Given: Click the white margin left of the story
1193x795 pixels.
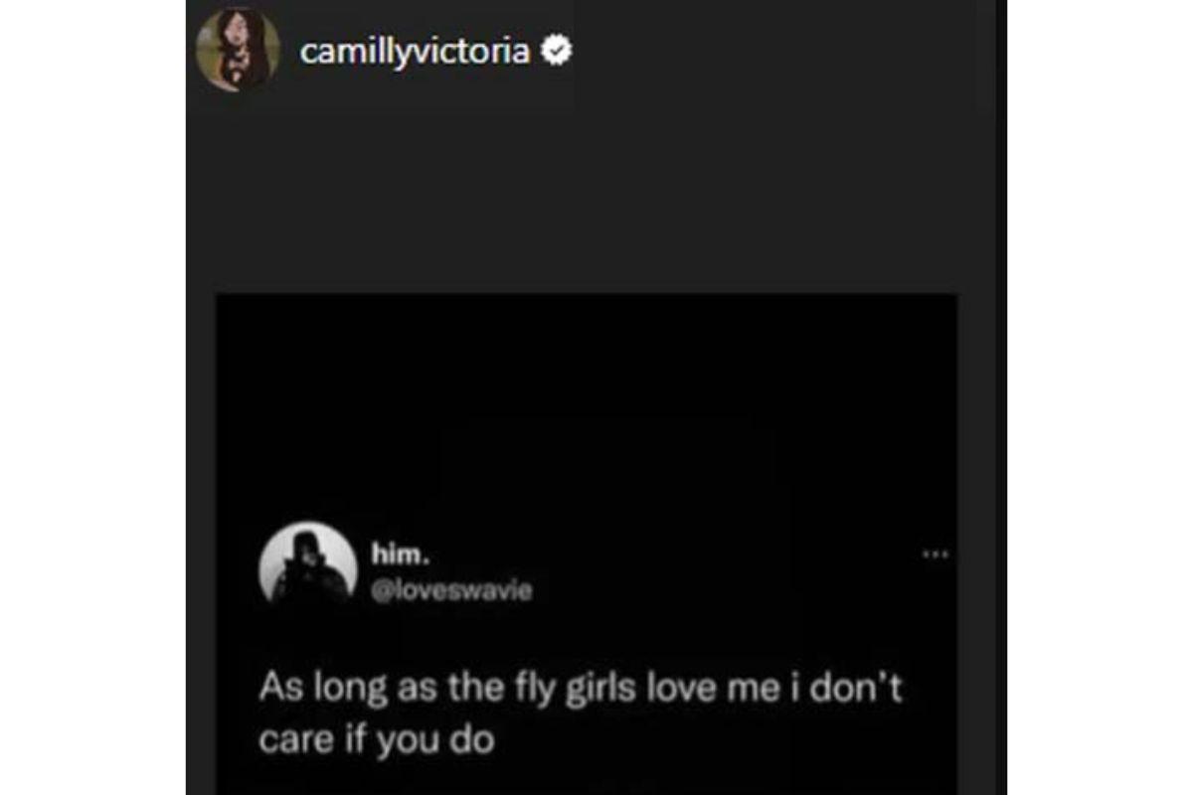Looking at the screenshot, I should (92, 397).
